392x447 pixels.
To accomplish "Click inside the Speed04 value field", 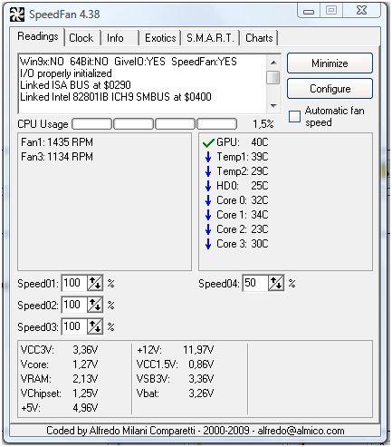I will 255,283.
